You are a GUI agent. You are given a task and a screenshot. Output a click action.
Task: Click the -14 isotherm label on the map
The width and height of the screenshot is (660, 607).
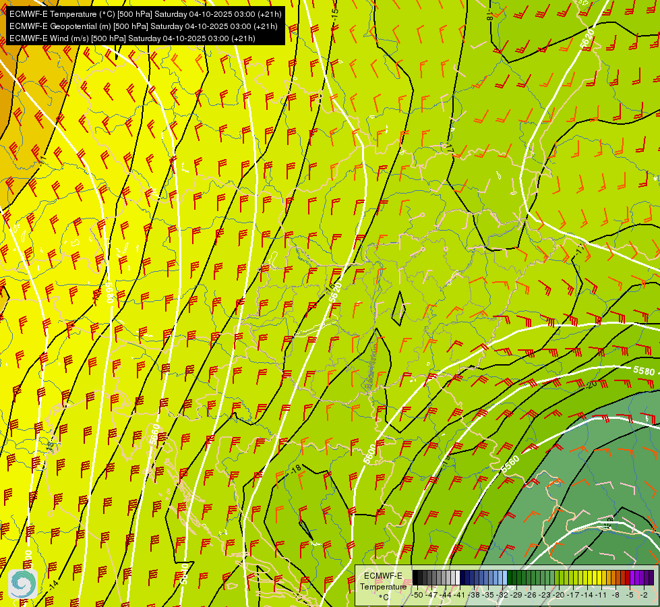point(53,585)
